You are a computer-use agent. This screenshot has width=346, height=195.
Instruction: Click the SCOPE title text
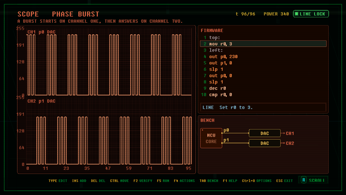coord(28,14)
